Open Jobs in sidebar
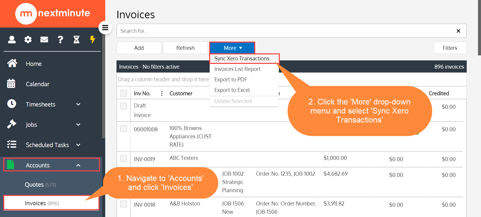This screenshot has width=481, height=217. click(31, 125)
